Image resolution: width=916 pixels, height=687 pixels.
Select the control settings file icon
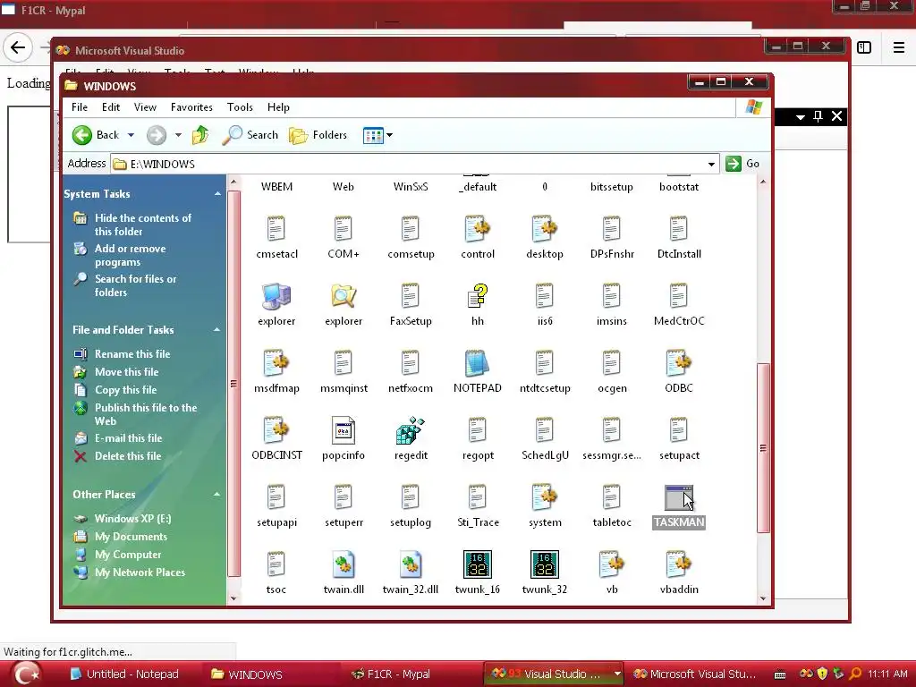tap(478, 229)
